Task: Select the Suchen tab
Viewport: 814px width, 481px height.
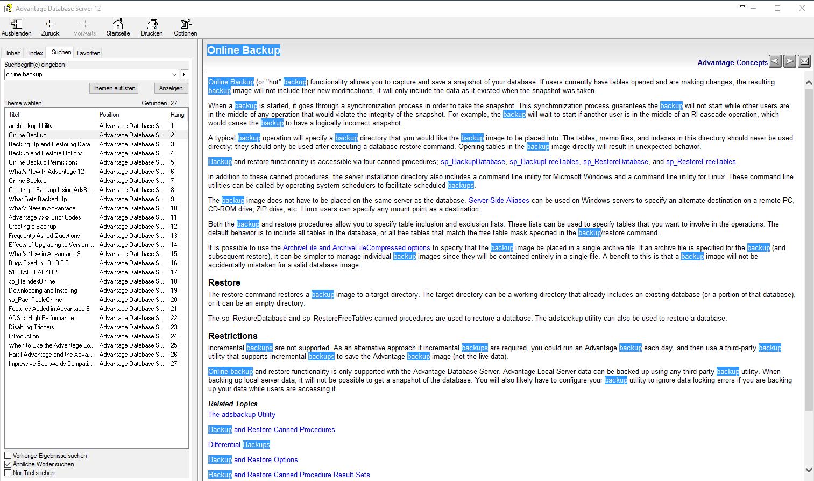Action: 61,52
